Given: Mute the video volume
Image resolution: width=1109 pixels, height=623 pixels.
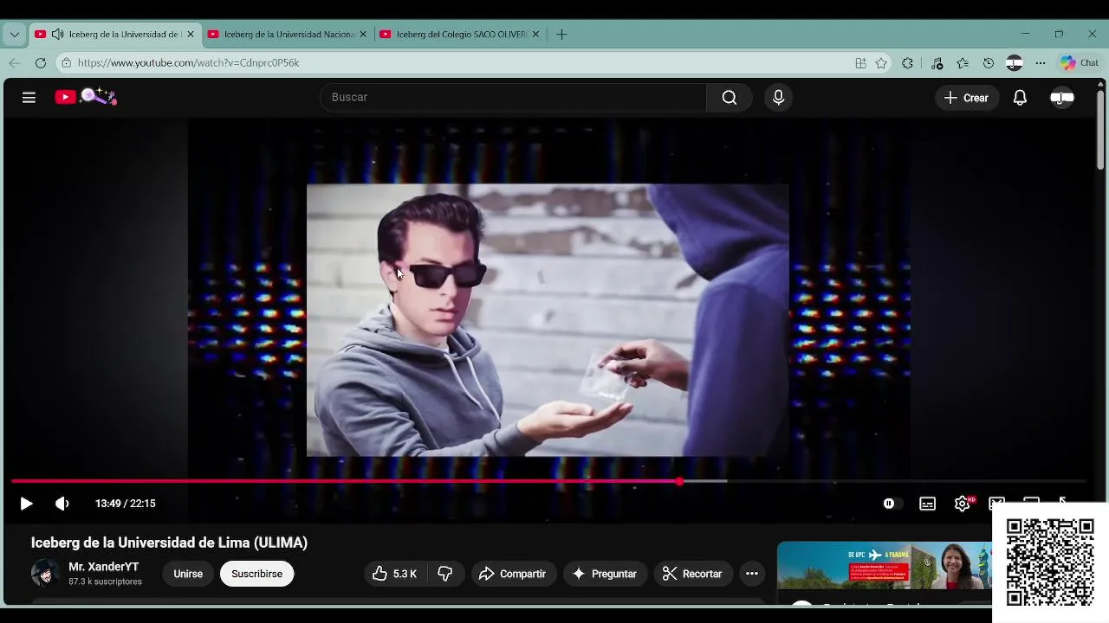Looking at the screenshot, I should pos(62,504).
